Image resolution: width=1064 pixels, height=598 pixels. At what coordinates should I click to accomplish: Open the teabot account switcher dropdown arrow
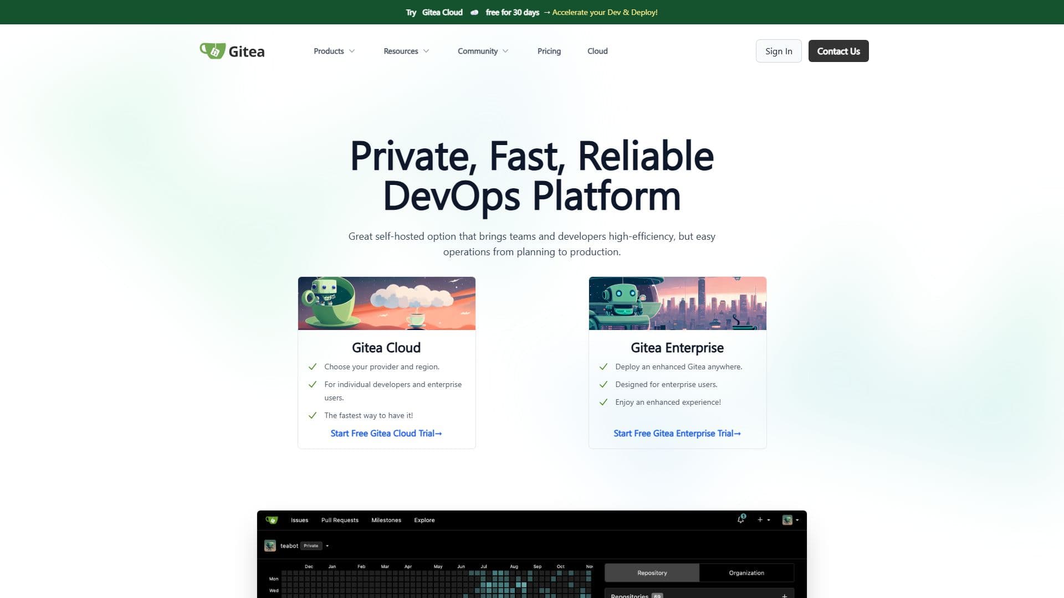click(x=328, y=546)
